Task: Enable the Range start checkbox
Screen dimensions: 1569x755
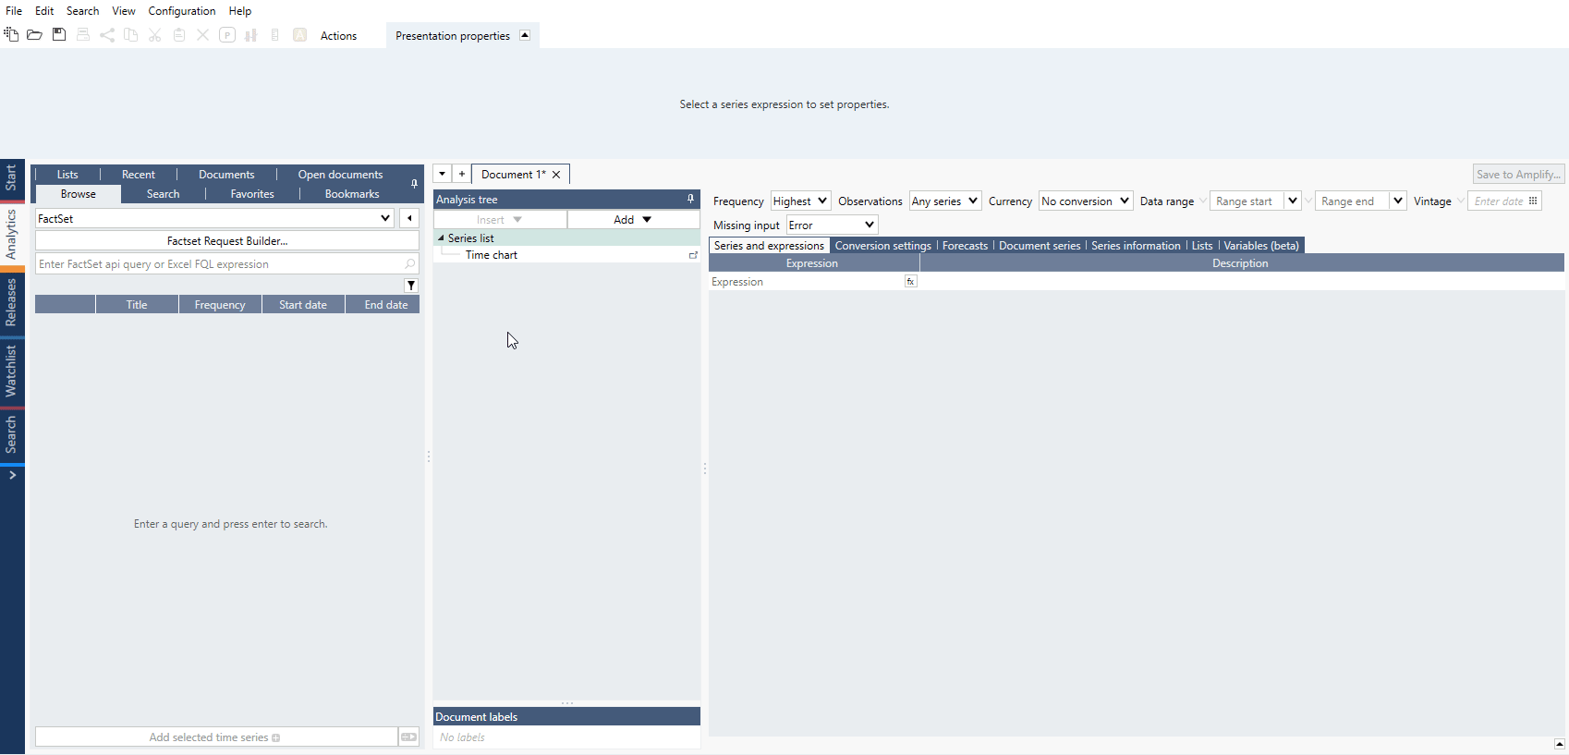Action: (1203, 201)
